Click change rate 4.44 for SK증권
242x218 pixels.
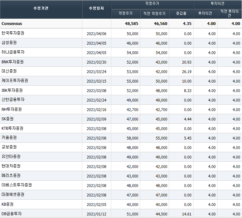[x=187, y=119]
